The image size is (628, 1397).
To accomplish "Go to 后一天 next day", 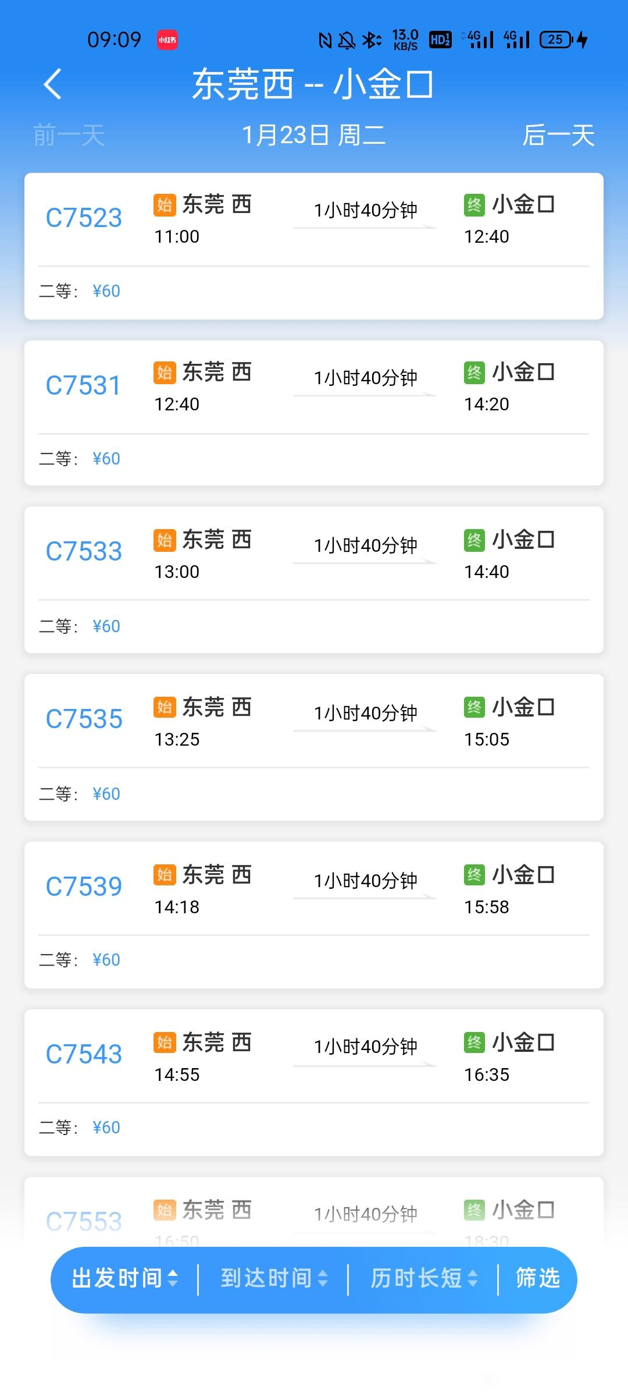I will pos(558,136).
